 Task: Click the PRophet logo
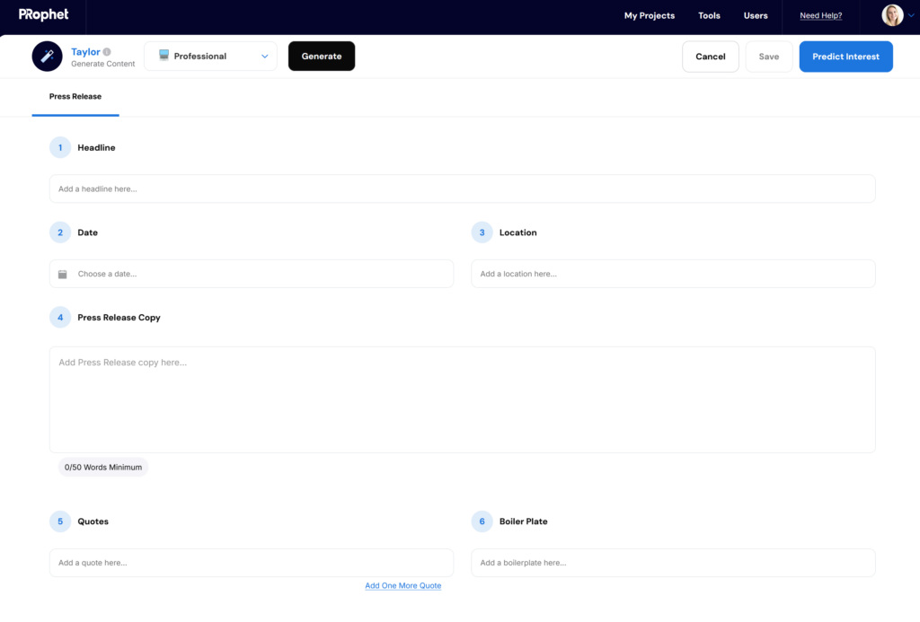(x=43, y=14)
